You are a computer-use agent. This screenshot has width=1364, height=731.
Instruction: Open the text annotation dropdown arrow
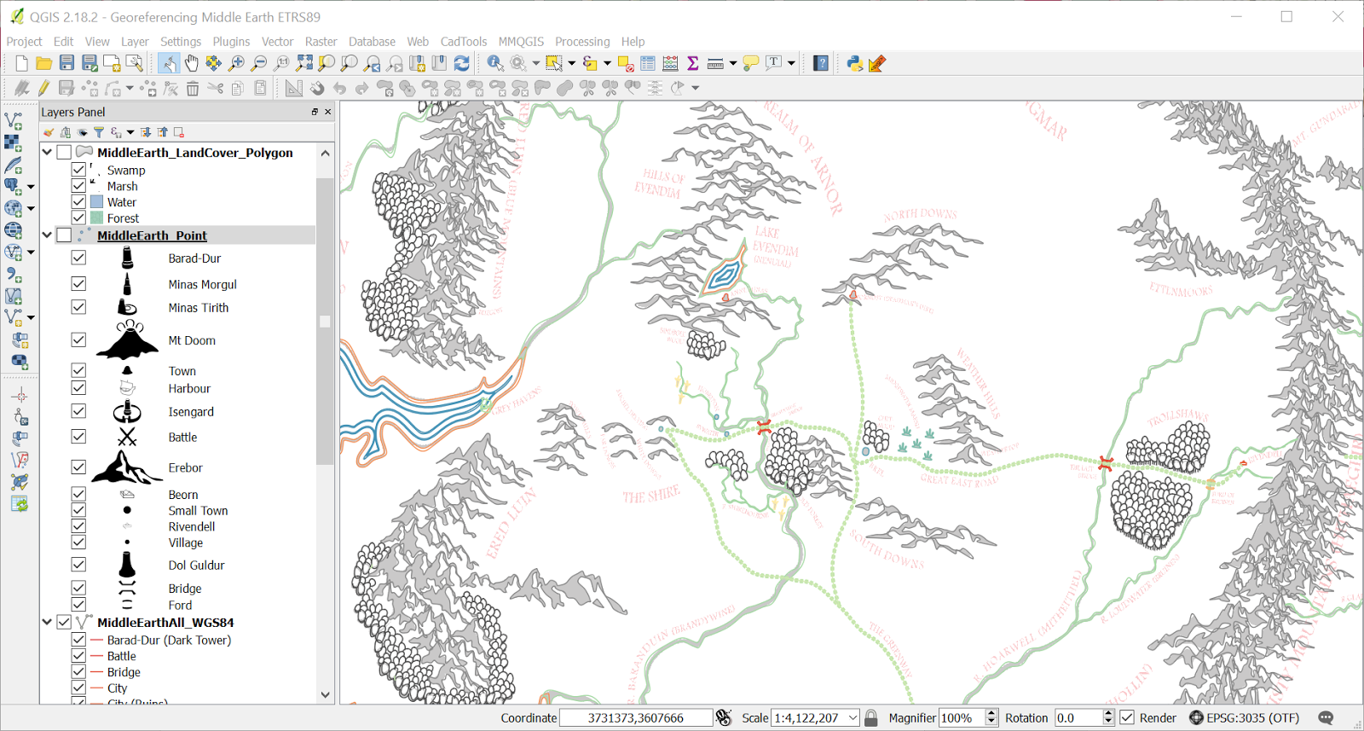pyautogui.click(x=791, y=63)
